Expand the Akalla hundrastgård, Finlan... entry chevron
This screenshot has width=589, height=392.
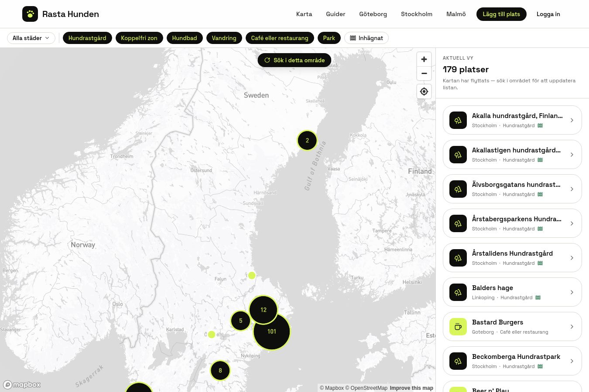pyautogui.click(x=572, y=120)
